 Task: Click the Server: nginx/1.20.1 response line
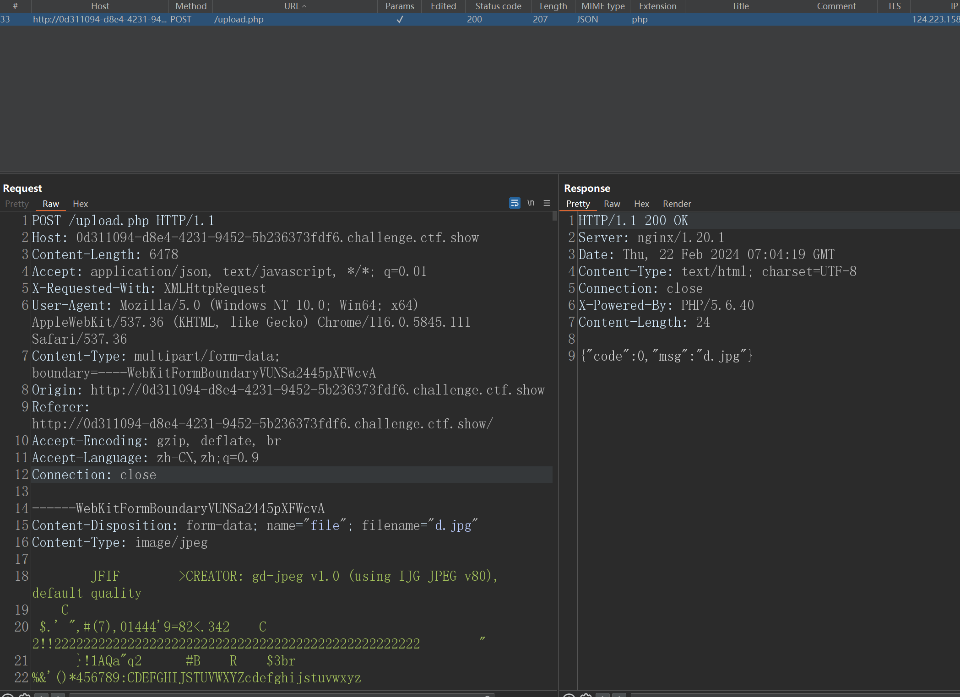(x=651, y=238)
